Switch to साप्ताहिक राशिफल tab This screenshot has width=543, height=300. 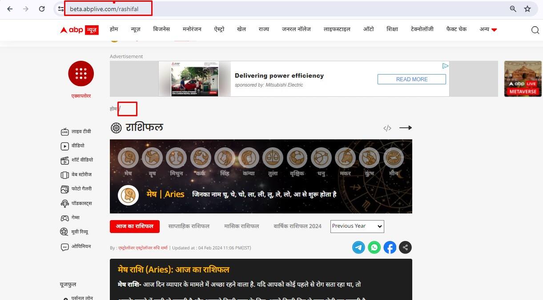[189, 226]
